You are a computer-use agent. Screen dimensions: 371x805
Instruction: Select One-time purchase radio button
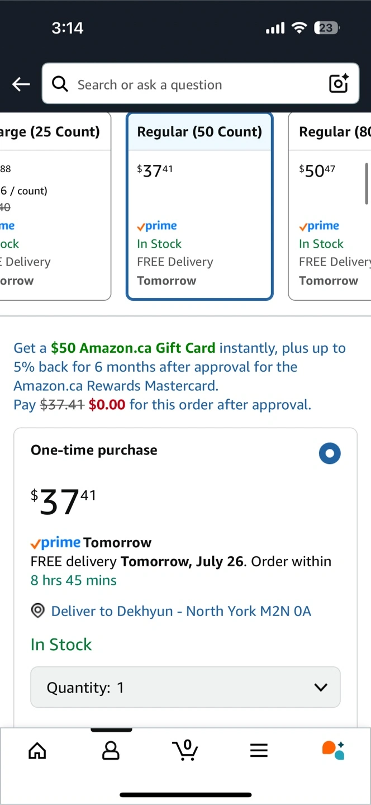click(x=330, y=453)
